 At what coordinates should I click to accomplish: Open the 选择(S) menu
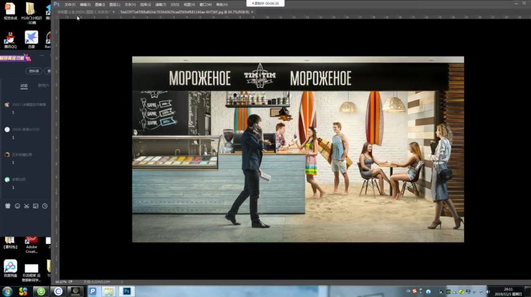pos(146,5)
